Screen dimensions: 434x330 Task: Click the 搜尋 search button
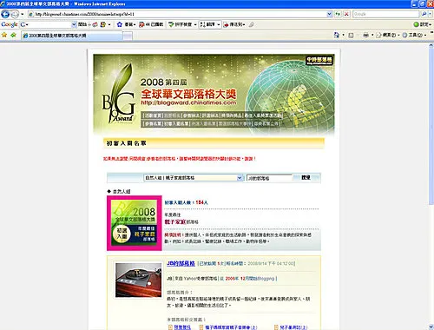click(306, 177)
